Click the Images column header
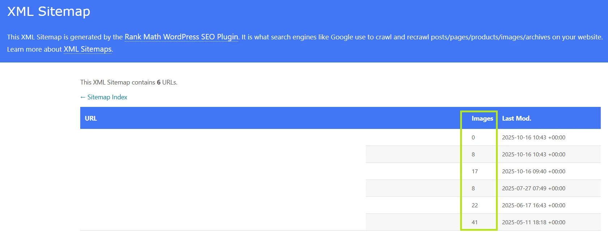608x234 pixels. (x=482, y=118)
